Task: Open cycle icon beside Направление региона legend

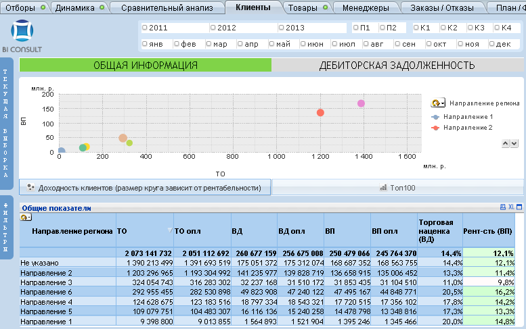Action: [x=438, y=103]
